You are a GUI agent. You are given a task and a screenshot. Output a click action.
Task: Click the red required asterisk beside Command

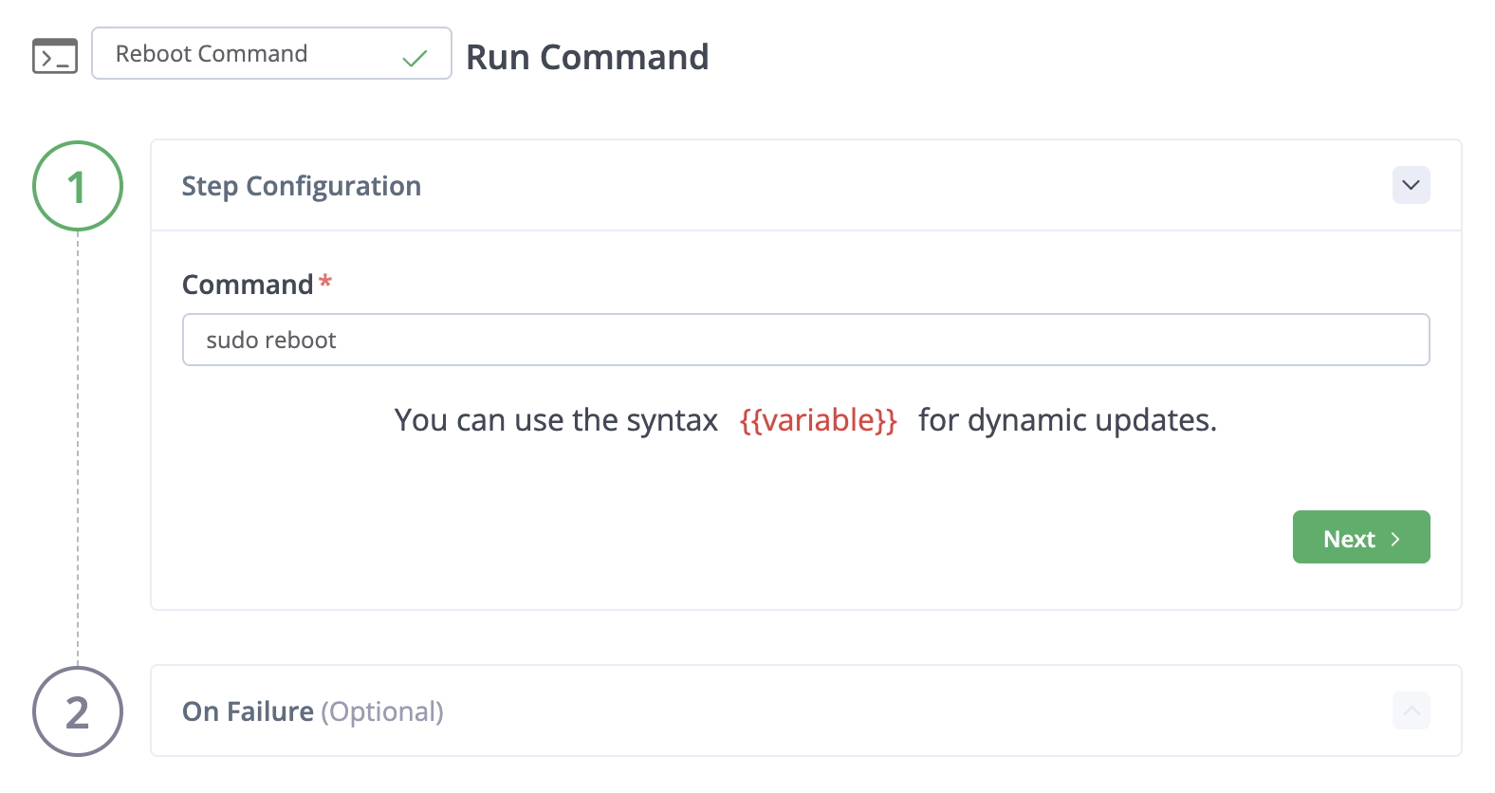coord(325,282)
